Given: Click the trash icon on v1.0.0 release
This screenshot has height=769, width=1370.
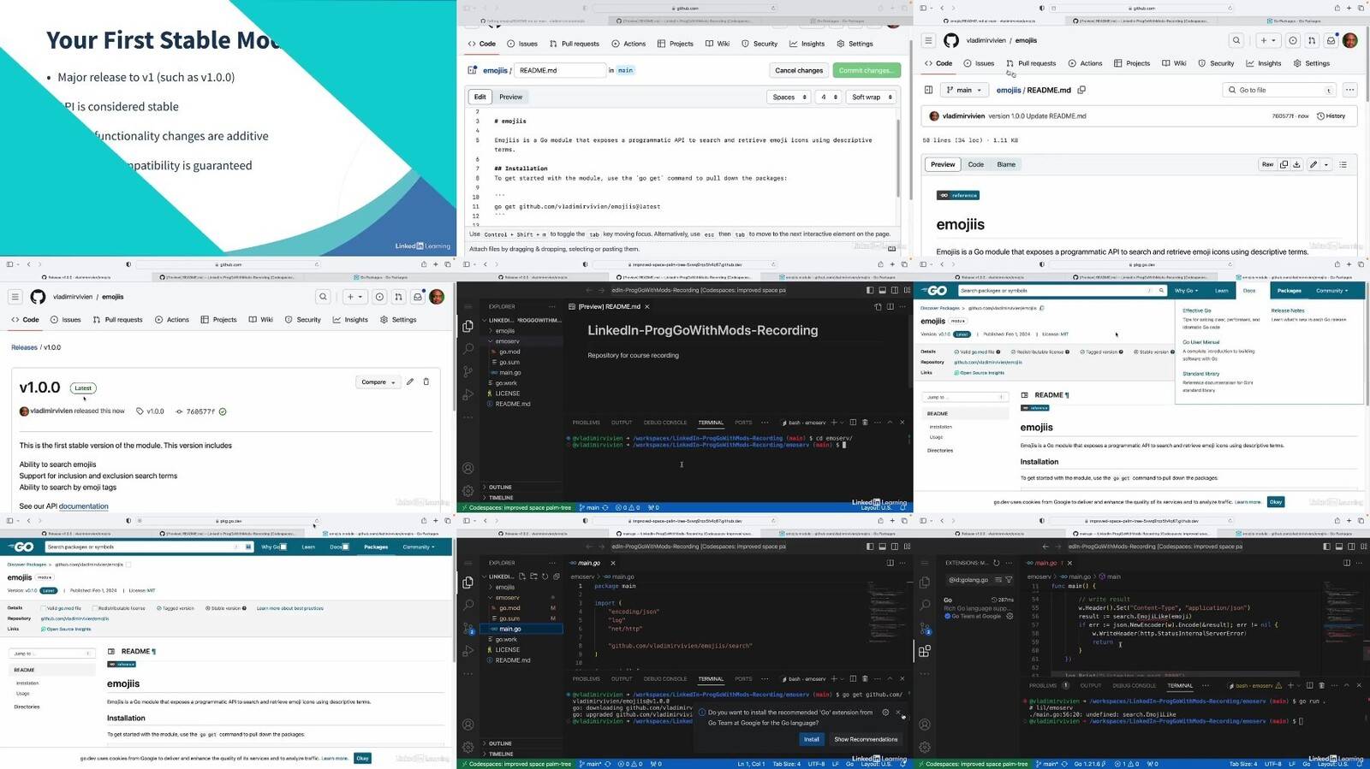Looking at the screenshot, I should click(426, 382).
